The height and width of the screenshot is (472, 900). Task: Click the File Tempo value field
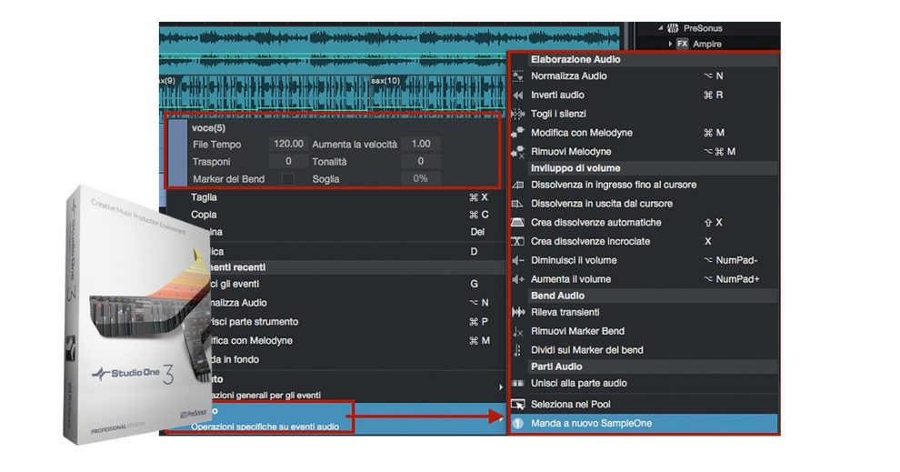coord(288,145)
